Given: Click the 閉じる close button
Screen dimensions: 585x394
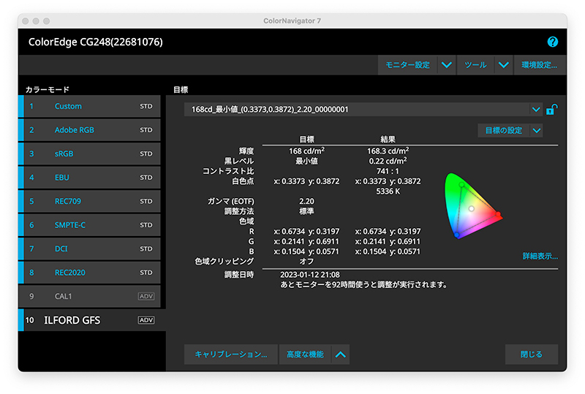Looking at the screenshot, I should tap(532, 355).
